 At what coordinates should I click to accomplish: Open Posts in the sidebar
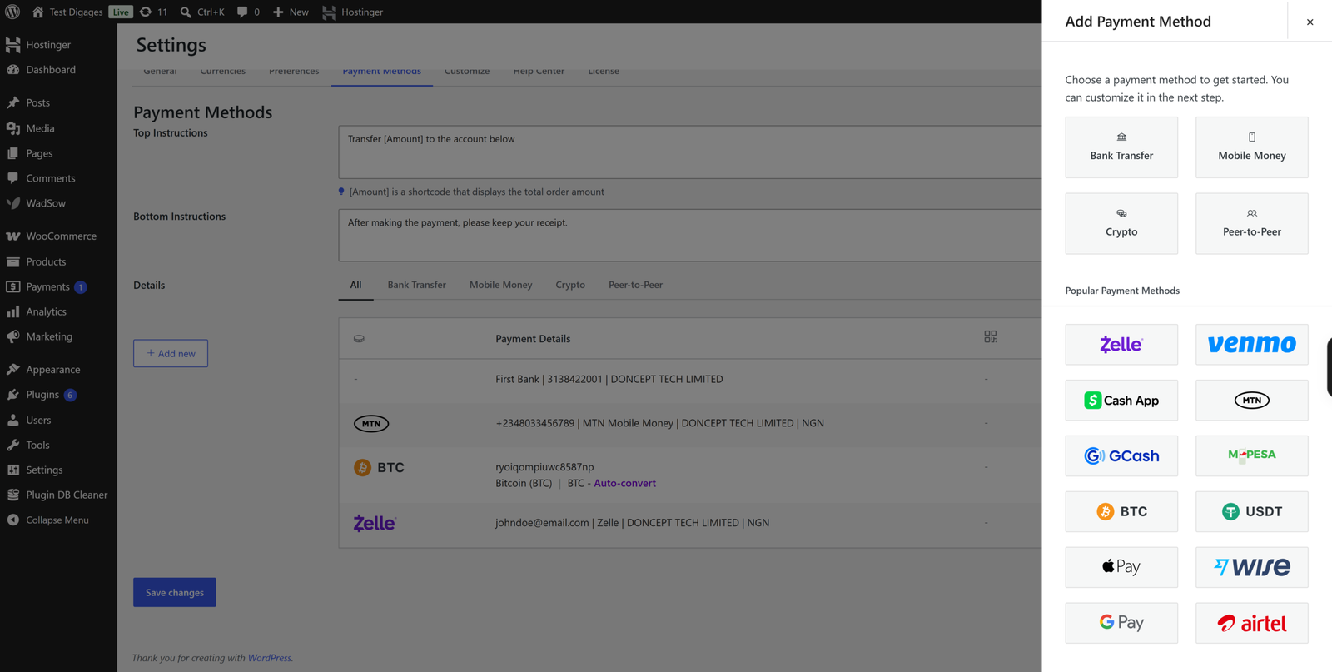point(58,102)
